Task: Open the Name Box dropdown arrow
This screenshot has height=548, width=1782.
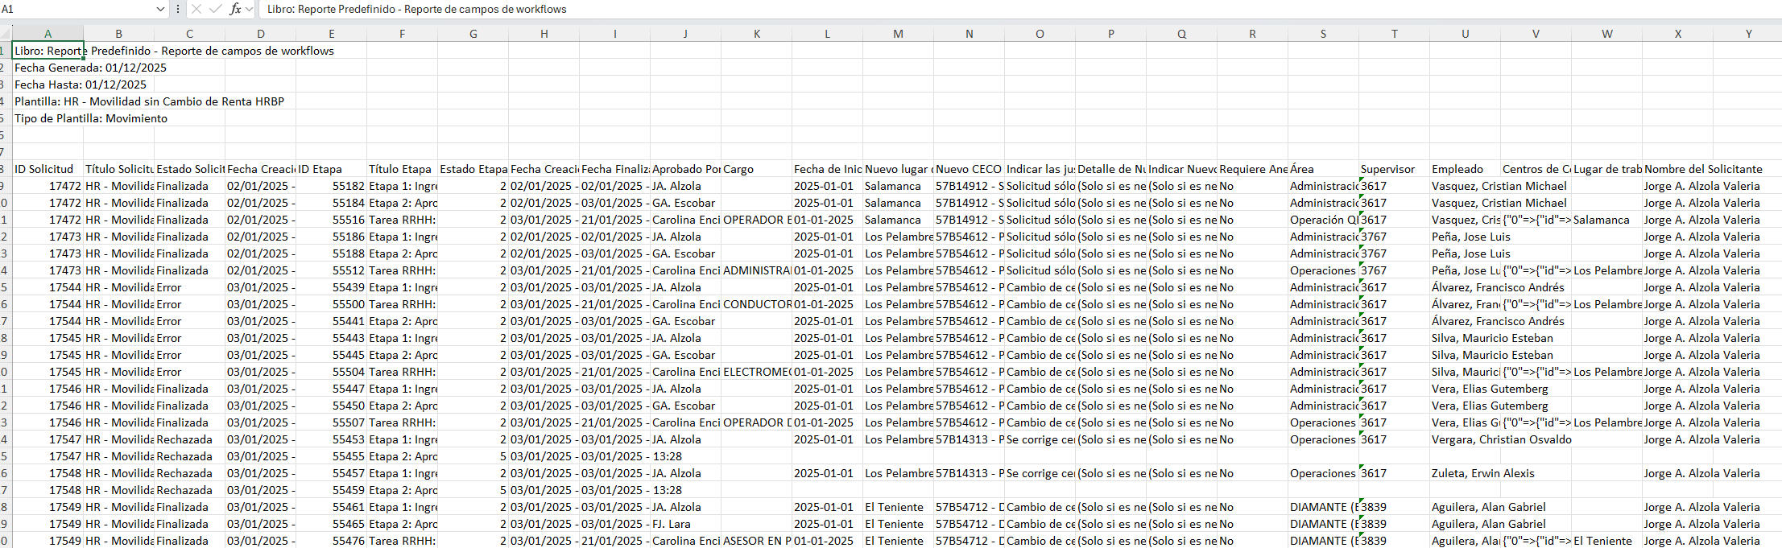Action: (160, 9)
